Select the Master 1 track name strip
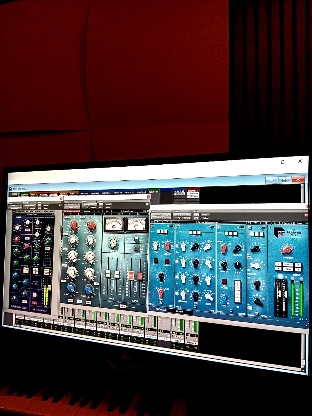The image size is (312, 416). pos(191,343)
